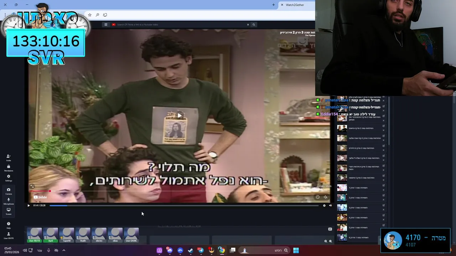
Task: Edit playlist item השמיניה עונה 1 פרק 1
Action: coord(384,186)
